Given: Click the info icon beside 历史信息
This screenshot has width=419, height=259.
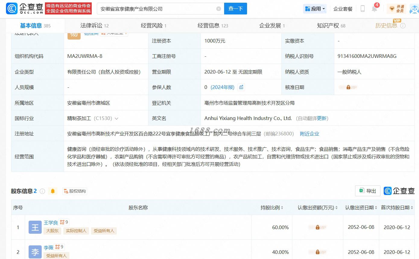Looking at the screenshot, I should coord(403,26).
